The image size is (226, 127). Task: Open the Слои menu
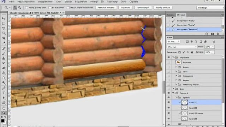[x=59, y=2]
